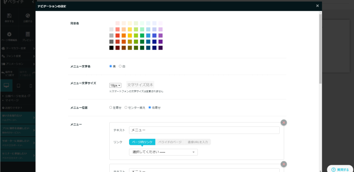Switch to tablet view icon
The image size is (354, 172).
click(x=19, y=85)
